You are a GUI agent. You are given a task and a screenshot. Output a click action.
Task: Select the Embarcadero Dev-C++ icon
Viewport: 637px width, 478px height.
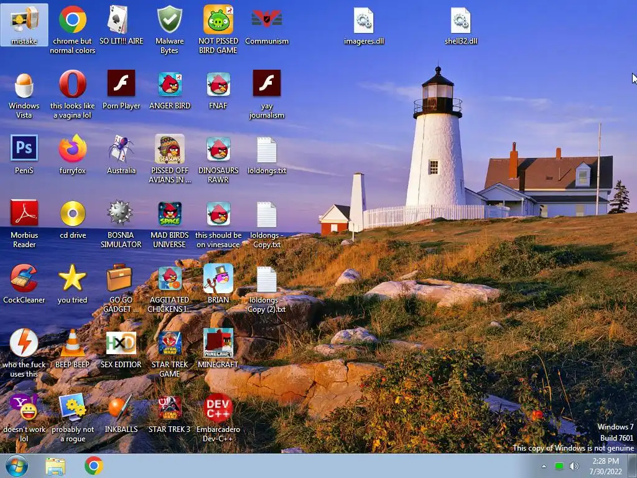[x=218, y=418]
